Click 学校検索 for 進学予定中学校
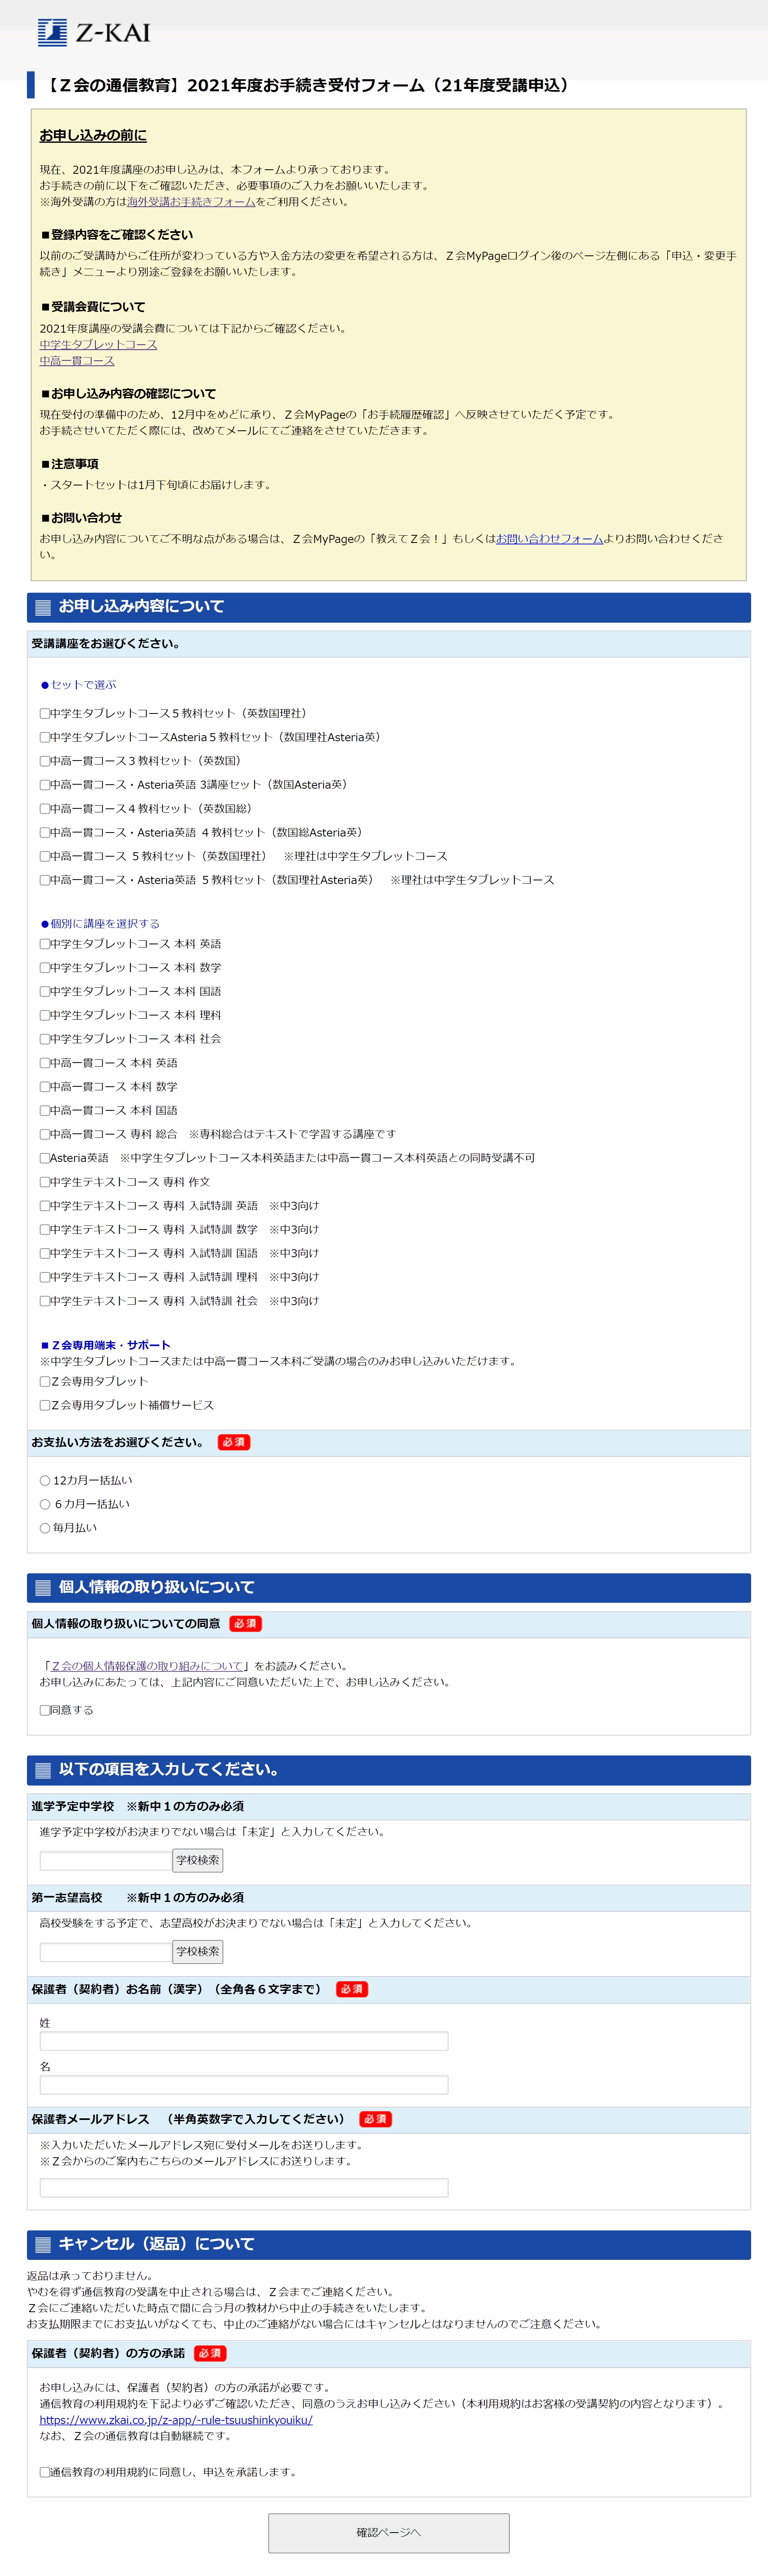Screen dimensions: 768x2576 [x=198, y=1861]
